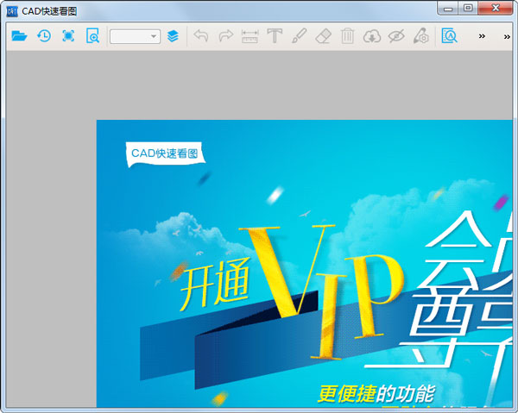Open a drawing file with the folder icon
Viewport: 518px width, 413px height.
(19, 36)
